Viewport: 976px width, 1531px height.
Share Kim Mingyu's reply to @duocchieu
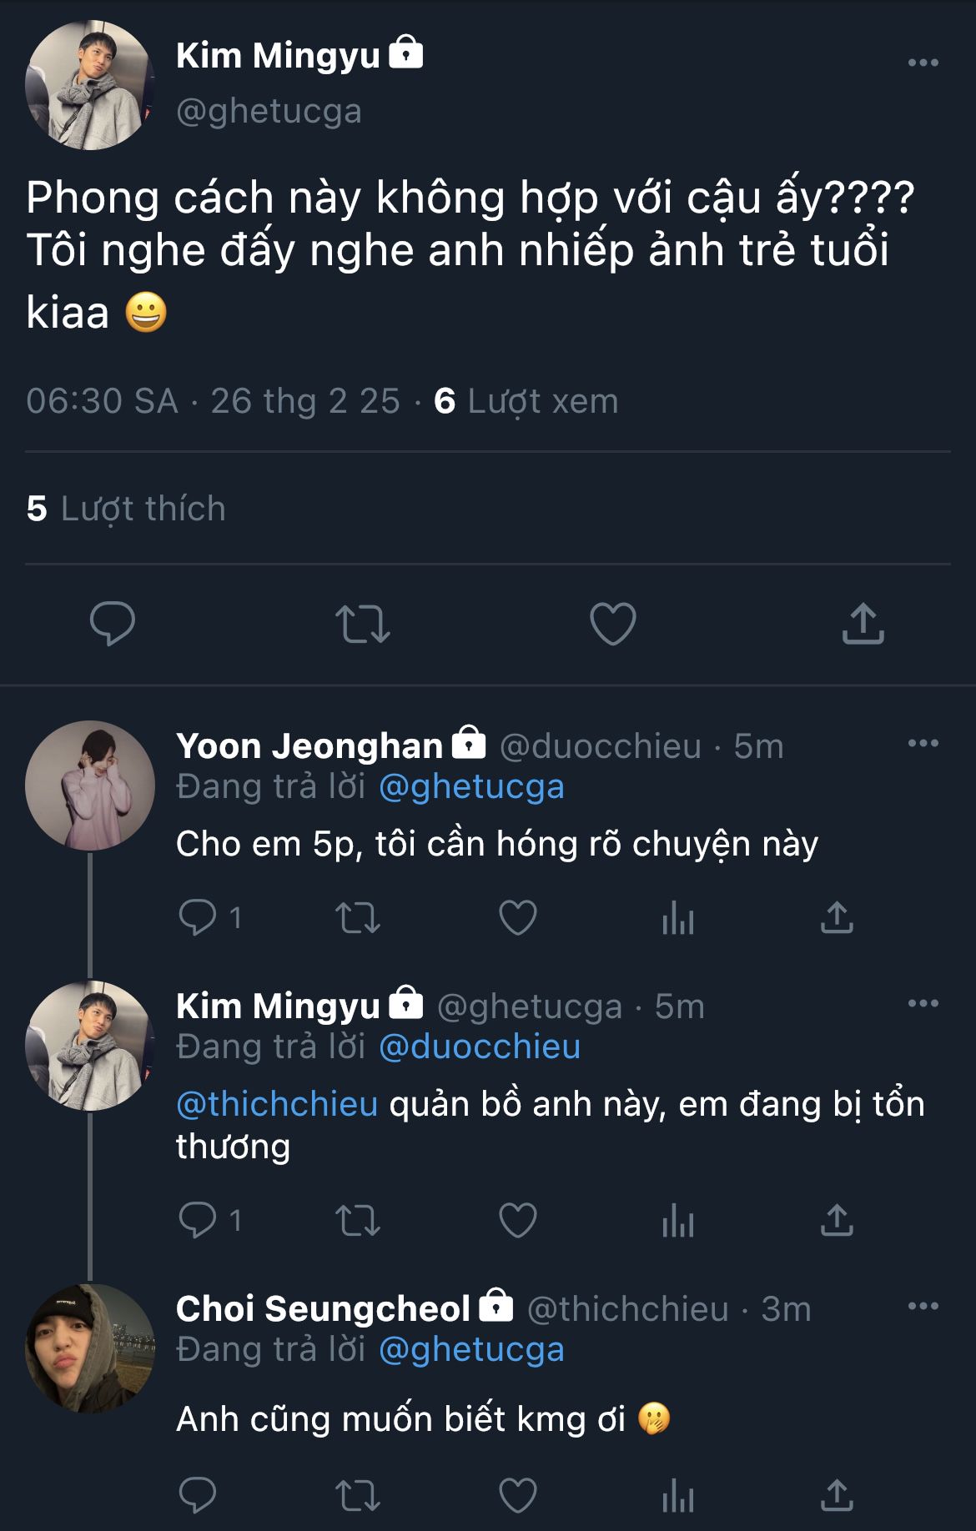click(x=837, y=1220)
